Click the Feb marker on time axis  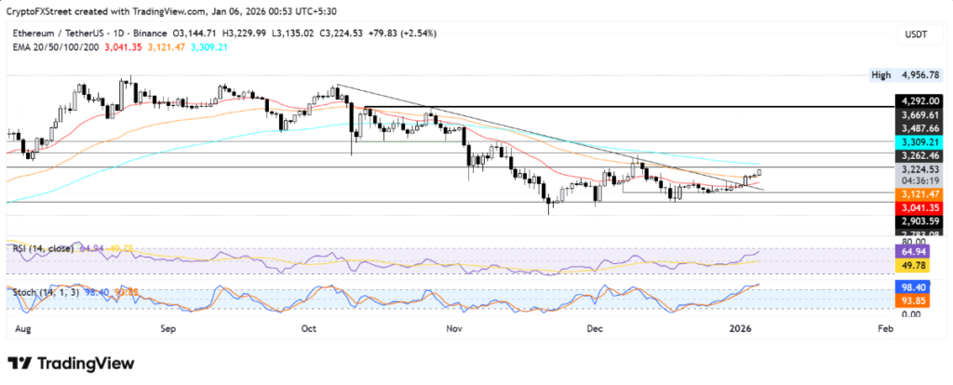(x=885, y=328)
